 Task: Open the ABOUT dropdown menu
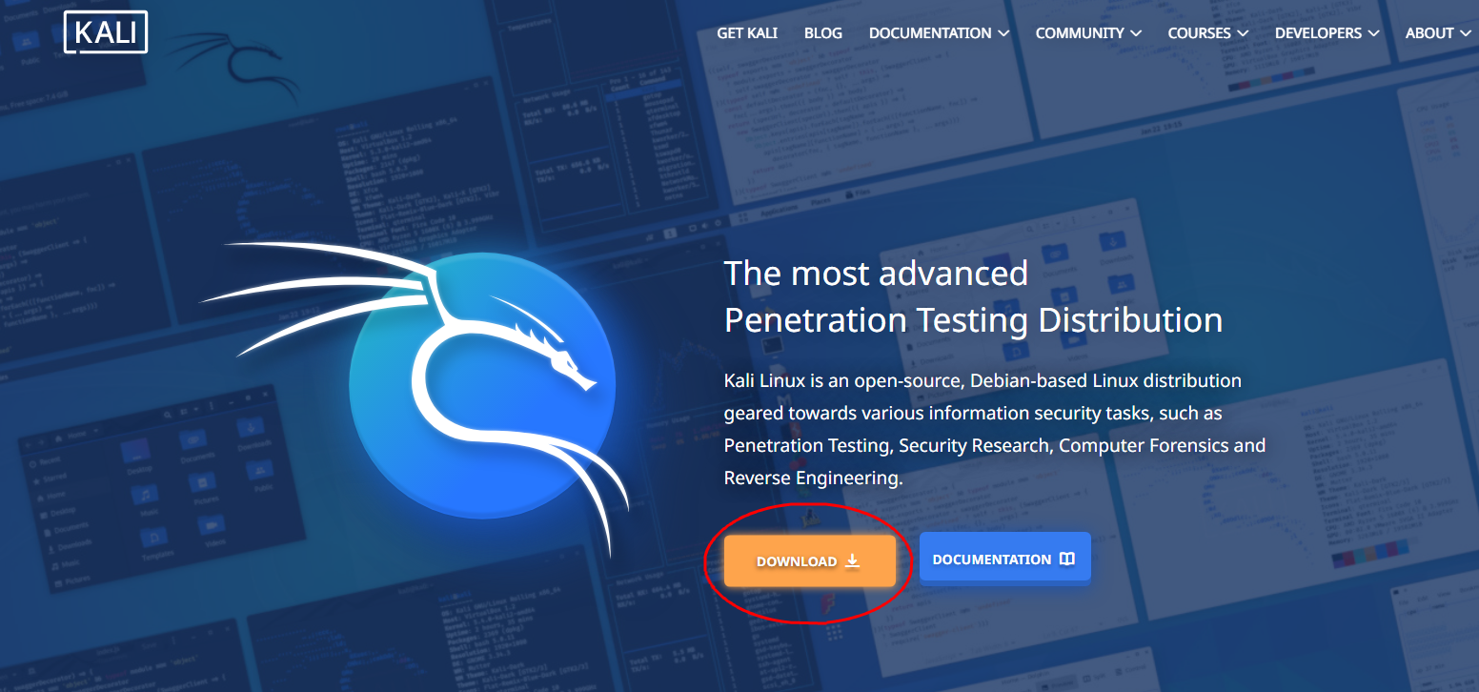(x=1437, y=33)
